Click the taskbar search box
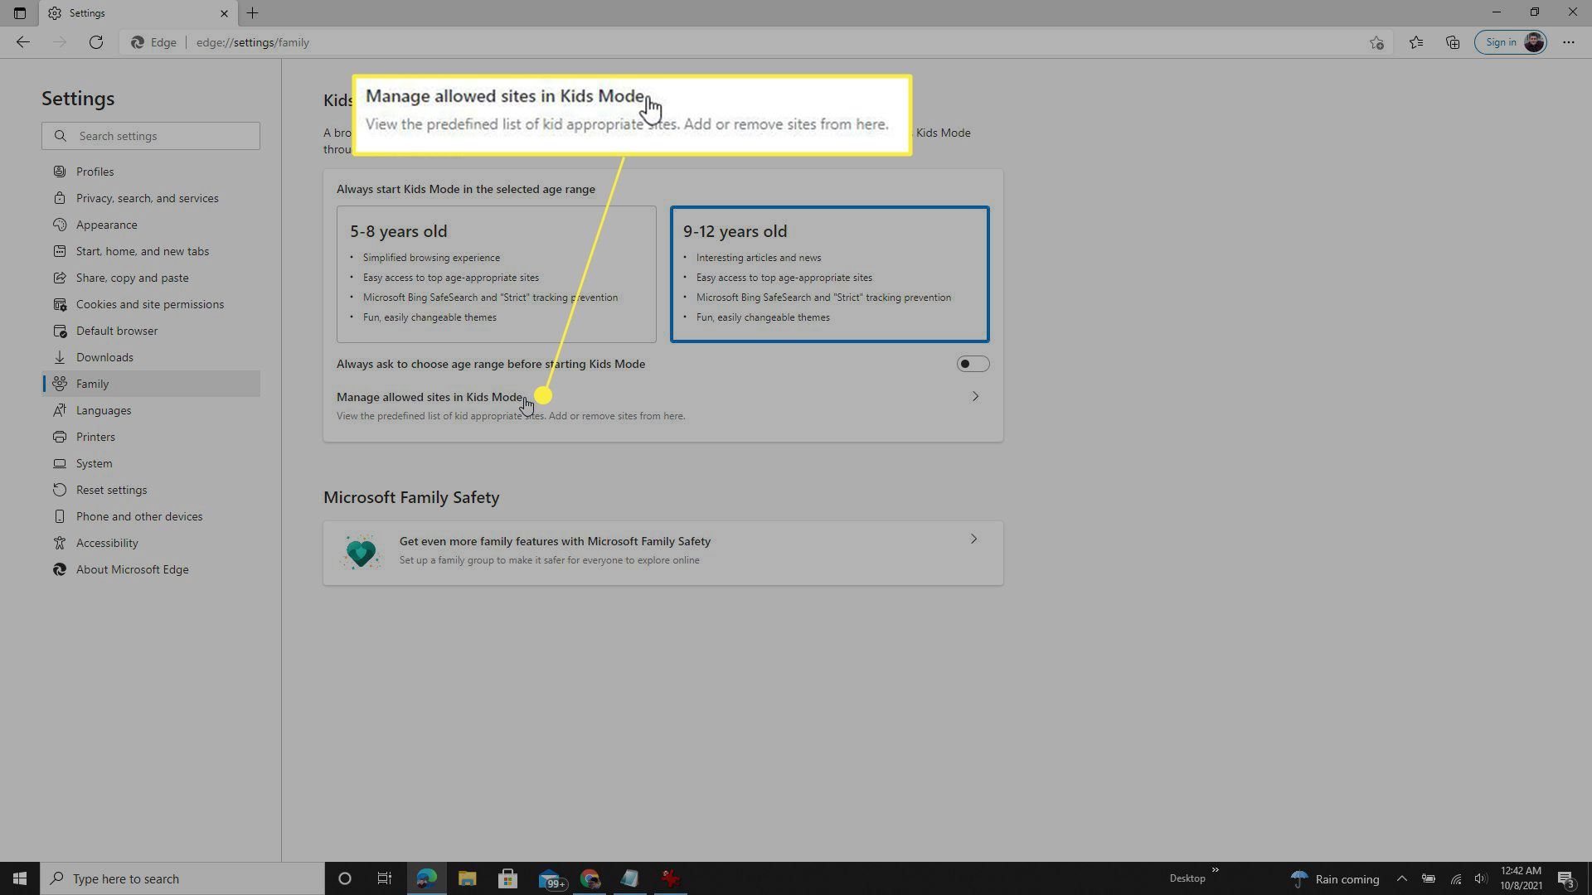The width and height of the screenshot is (1592, 895). pyautogui.click(x=182, y=878)
